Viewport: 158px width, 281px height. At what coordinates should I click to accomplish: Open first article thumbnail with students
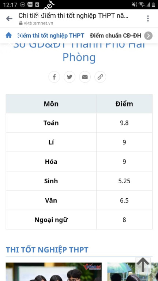point(53,272)
